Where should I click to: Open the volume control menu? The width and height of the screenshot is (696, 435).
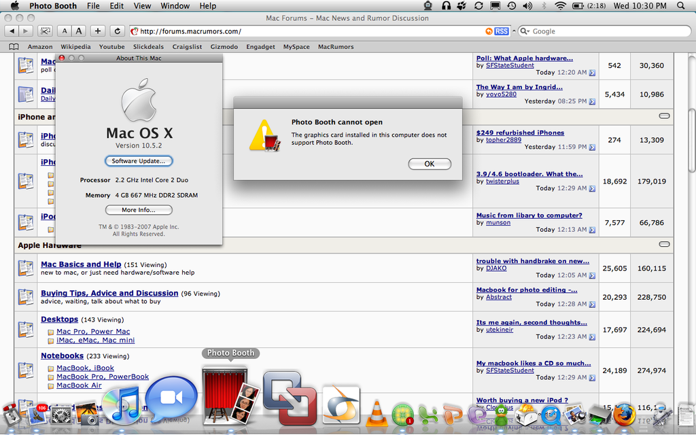(x=527, y=5)
